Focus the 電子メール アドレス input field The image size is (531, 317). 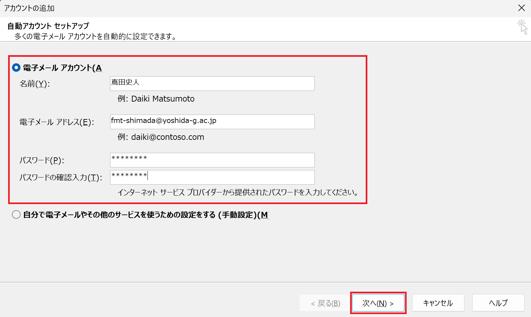click(212, 122)
